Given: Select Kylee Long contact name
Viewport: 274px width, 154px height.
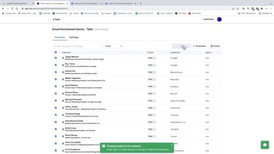Looking at the screenshot, I should 70,128.
